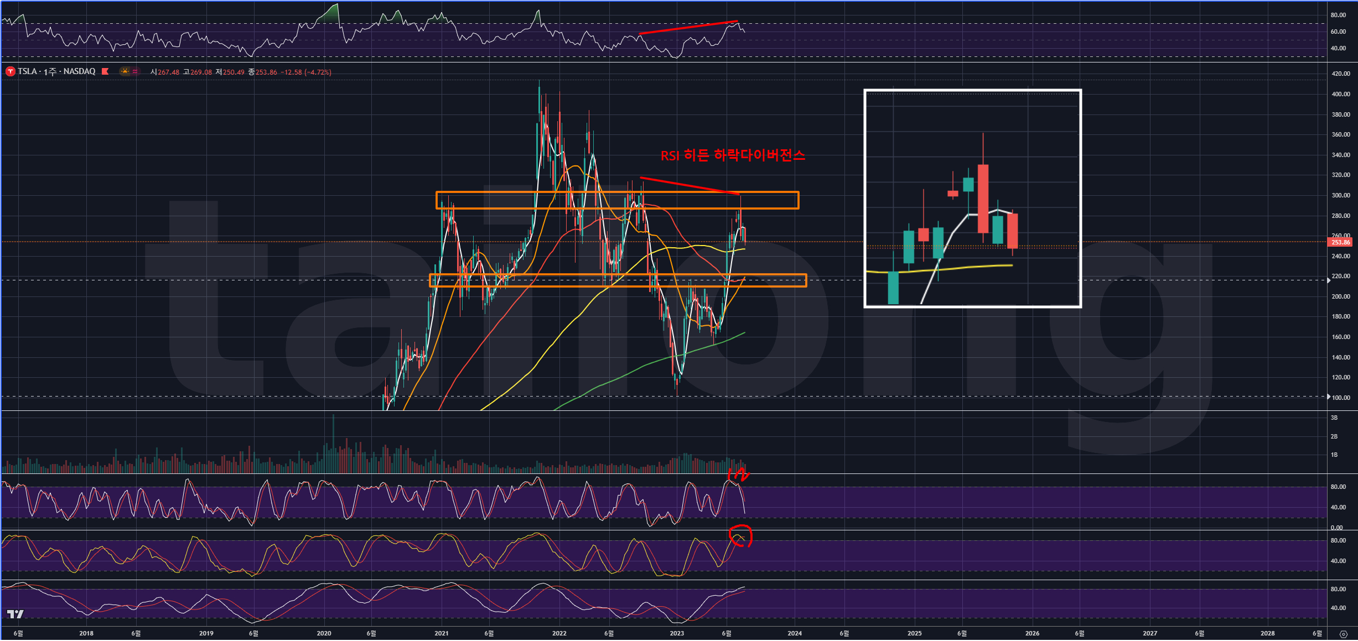Click the 400.00 label on price axis
Viewport: 1358px width, 641px height.
(1340, 94)
